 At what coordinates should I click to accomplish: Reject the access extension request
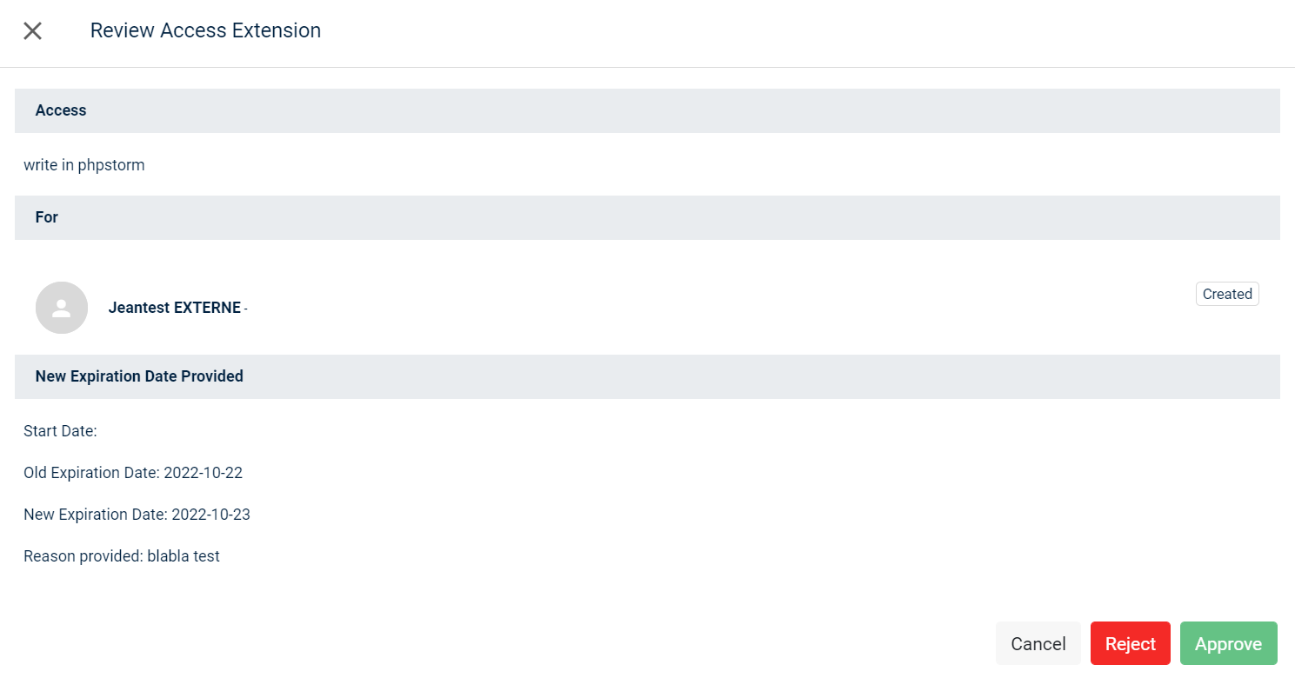(x=1130, y=643)
